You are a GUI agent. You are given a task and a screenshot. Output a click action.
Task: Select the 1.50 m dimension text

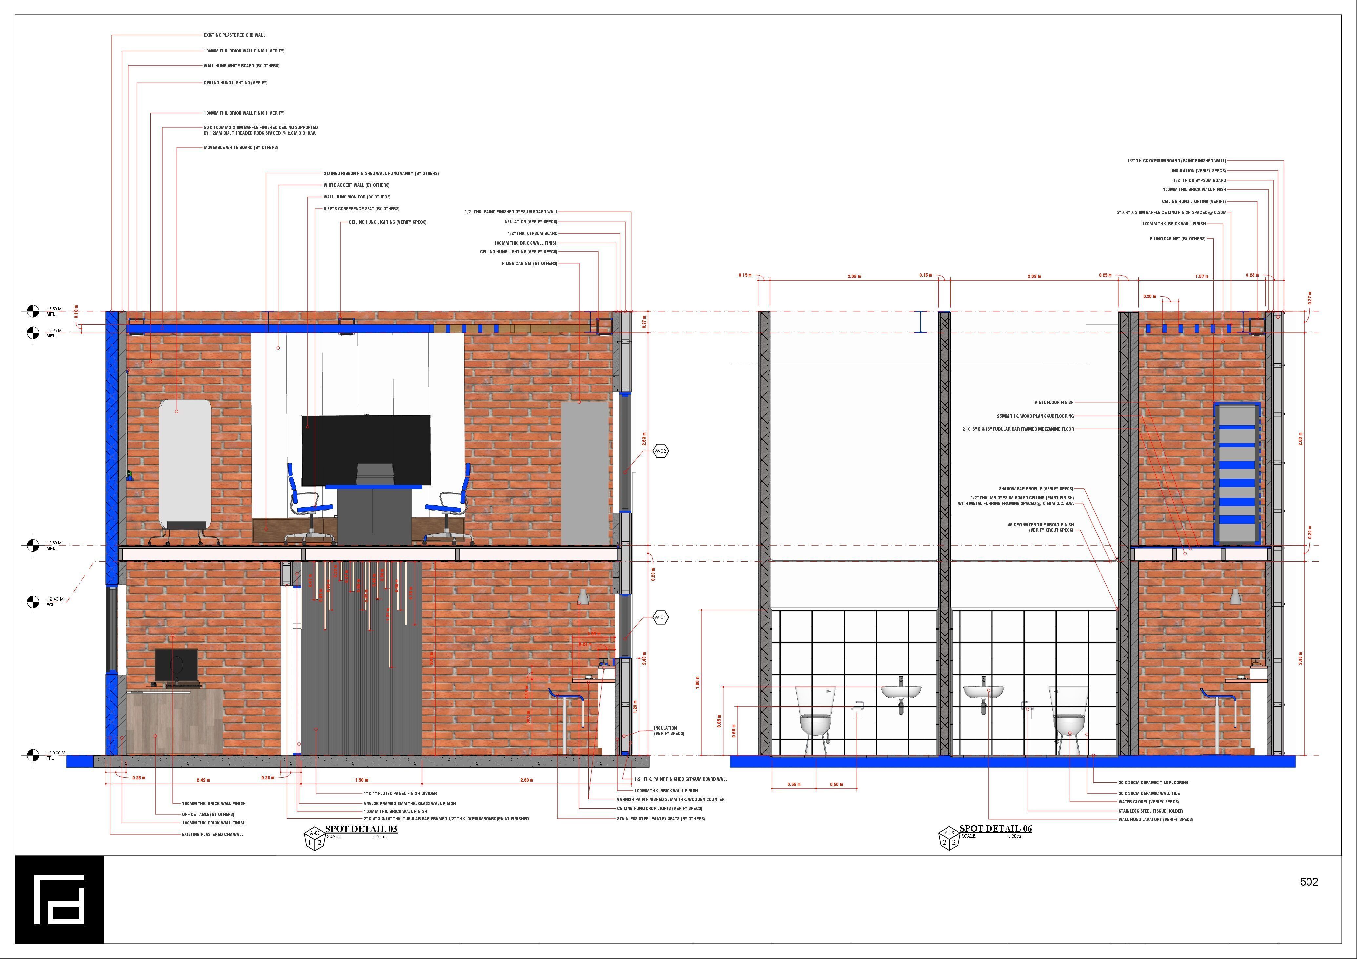tap(361, 780)
